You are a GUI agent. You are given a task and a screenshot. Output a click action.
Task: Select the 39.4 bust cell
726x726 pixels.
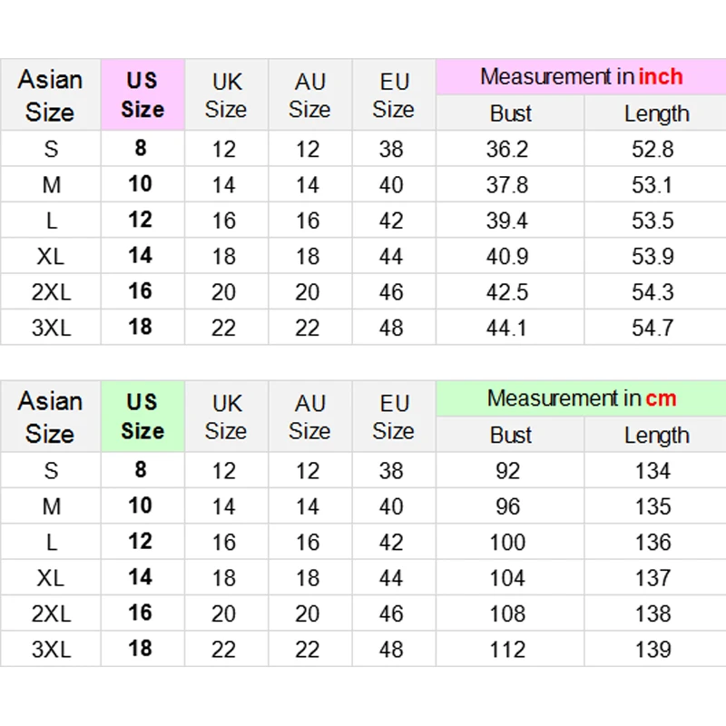[x=508, y=221]
